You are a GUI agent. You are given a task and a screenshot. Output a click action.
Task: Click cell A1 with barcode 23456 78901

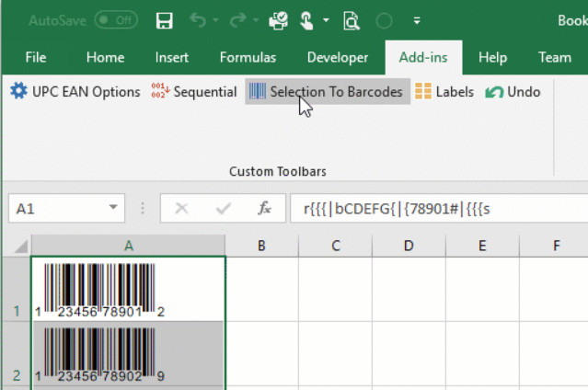pyautogui.click(x=129, y=289)
